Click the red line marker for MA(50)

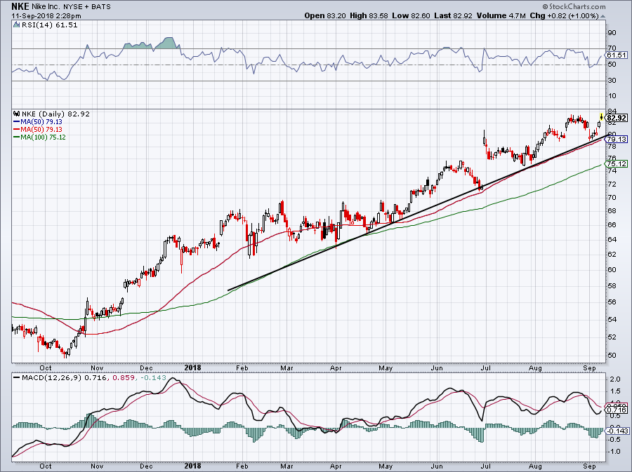[17, 129]
